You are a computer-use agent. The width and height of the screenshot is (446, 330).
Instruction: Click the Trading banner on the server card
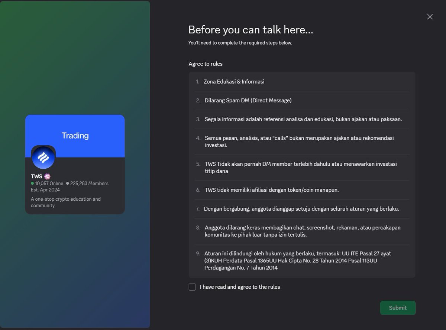coord(75,136)
